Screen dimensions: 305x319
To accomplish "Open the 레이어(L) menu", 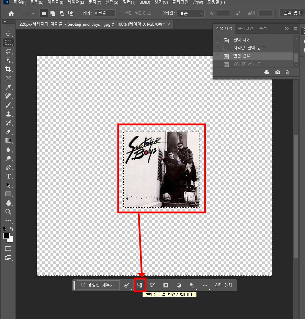I will click(x=76, y=2).
